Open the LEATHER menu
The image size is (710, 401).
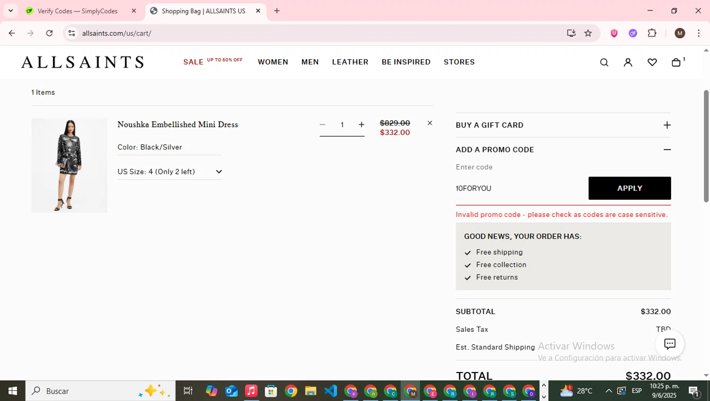point(350,62)
